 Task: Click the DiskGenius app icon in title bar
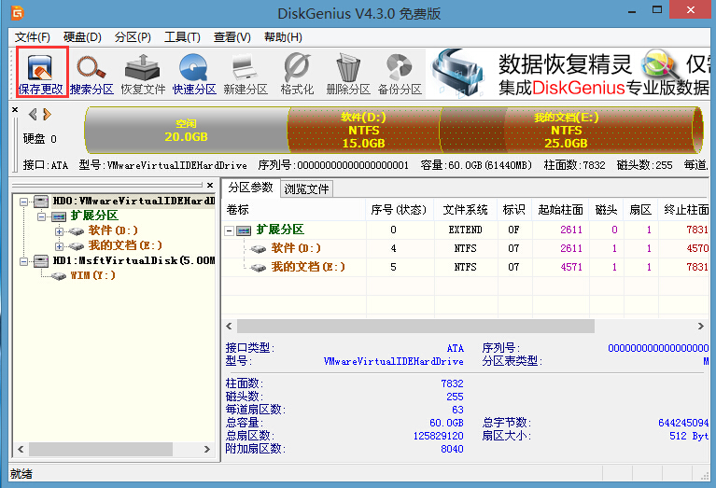18,12
